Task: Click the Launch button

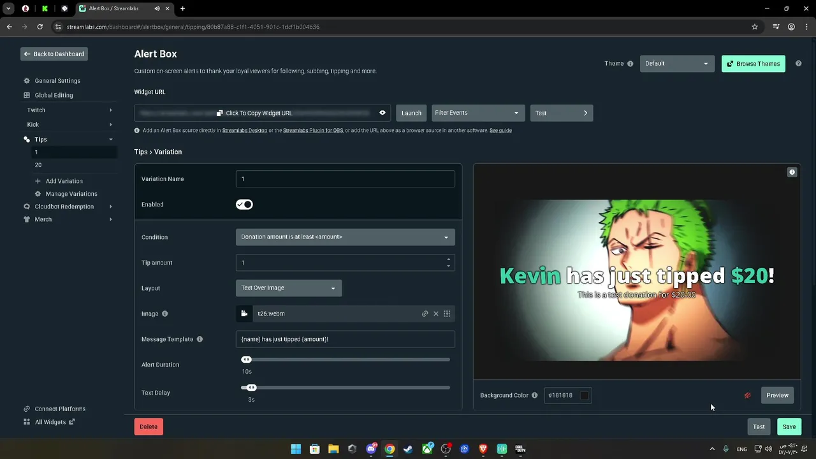Action: point(411,113)
